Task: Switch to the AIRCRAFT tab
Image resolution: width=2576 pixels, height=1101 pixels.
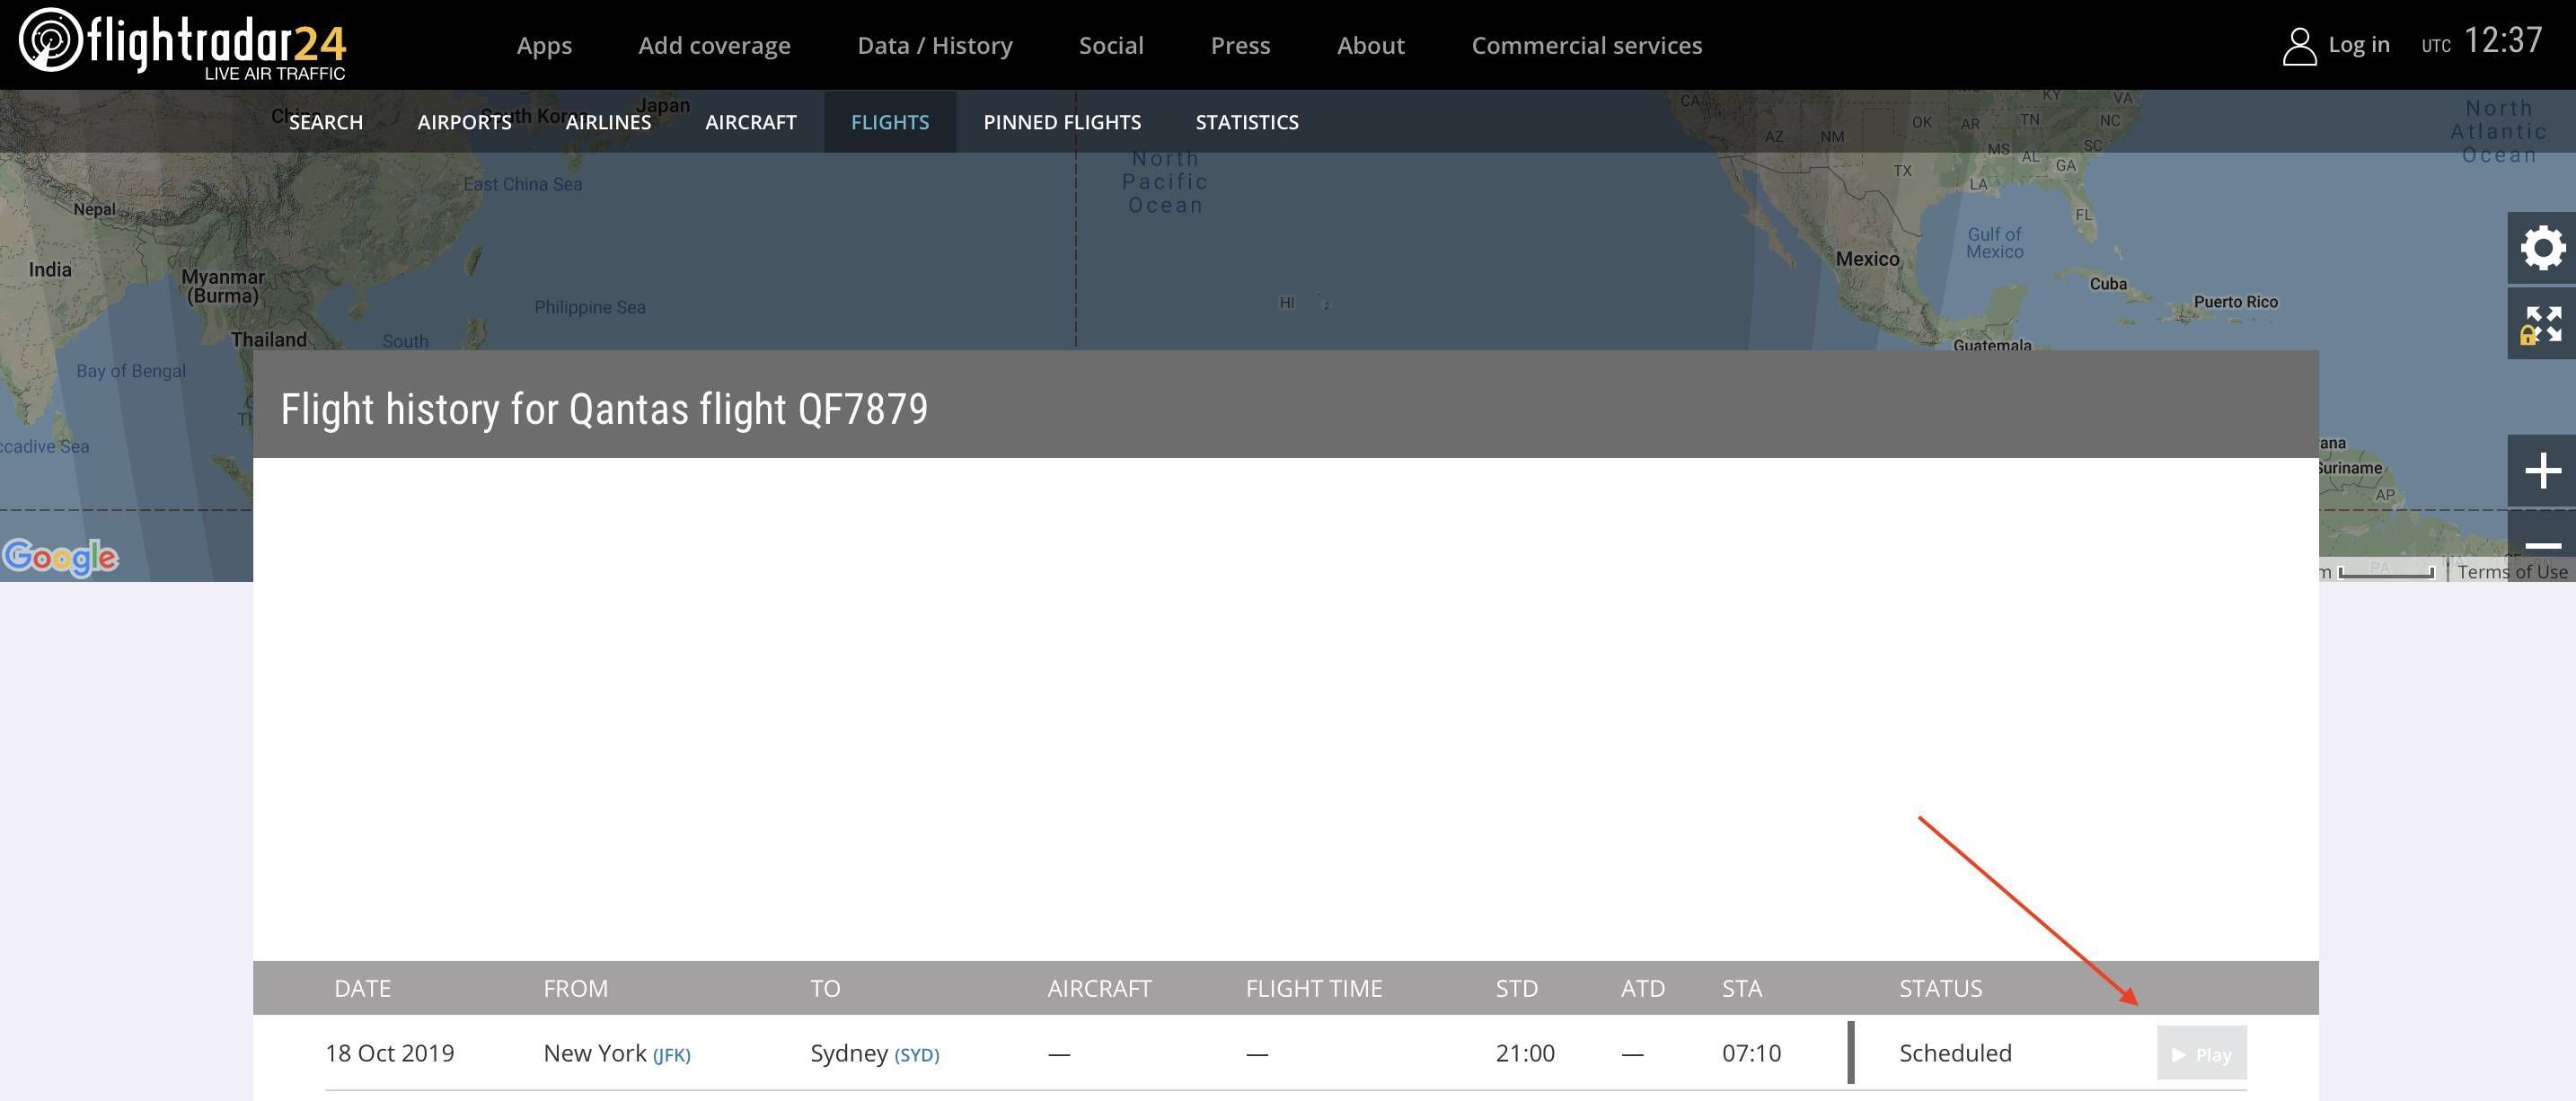Action: [751, 122]
